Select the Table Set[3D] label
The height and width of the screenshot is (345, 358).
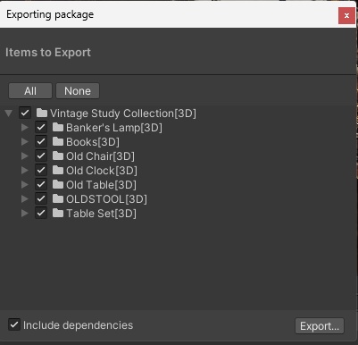[x=101, y=214]
